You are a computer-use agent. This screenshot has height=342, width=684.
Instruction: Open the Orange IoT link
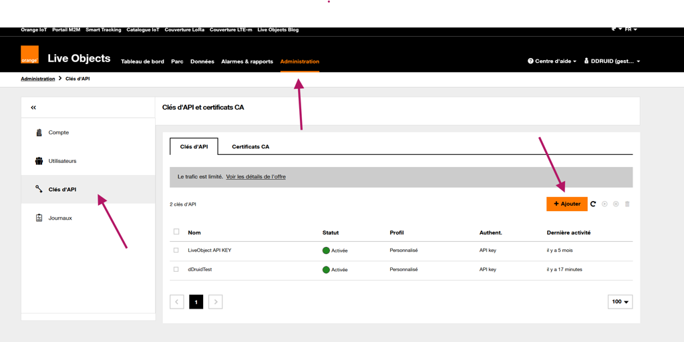point(33,30)
